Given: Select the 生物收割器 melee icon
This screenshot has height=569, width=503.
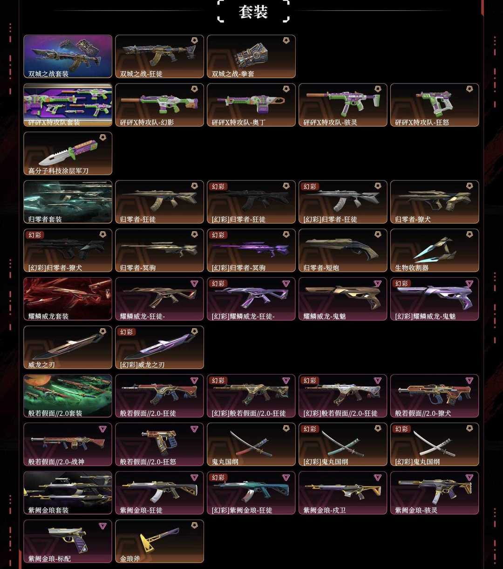Looking at the screenshot, I should [435, 250].
